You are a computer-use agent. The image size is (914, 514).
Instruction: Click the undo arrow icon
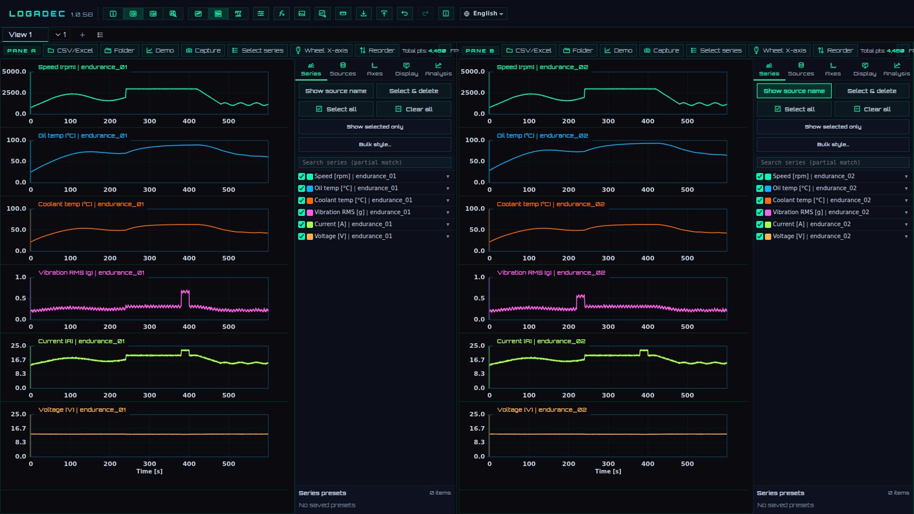point(404,14)
